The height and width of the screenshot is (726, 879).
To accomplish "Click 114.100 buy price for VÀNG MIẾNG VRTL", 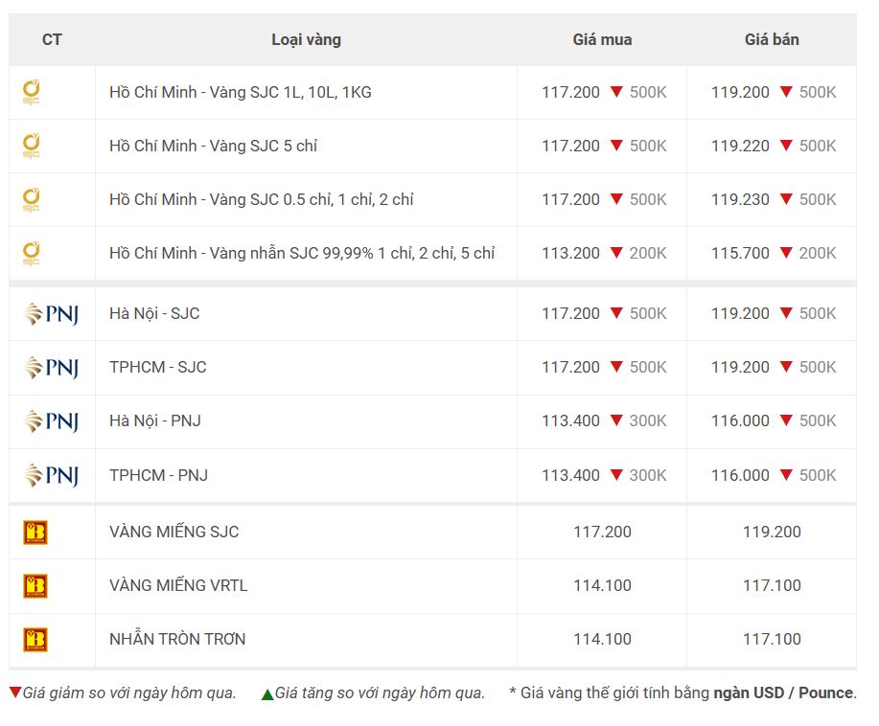I will tap(602, 585).
